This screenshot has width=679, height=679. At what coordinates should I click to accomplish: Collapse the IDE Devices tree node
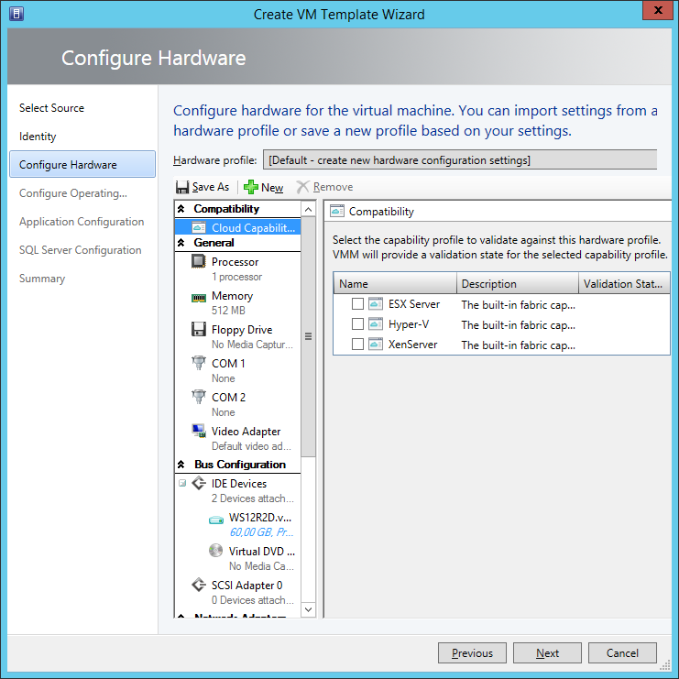182,484
